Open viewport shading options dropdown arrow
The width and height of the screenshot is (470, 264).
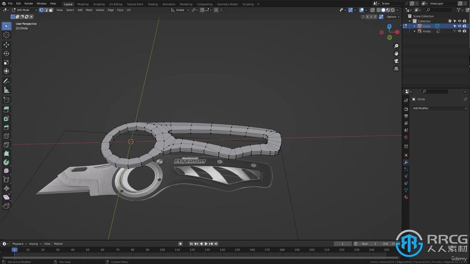(x=398, y=10)
